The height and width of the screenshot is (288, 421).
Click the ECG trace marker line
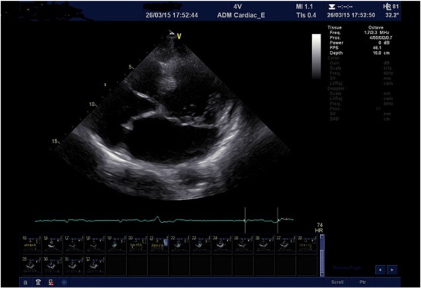[x=245, y=220]
